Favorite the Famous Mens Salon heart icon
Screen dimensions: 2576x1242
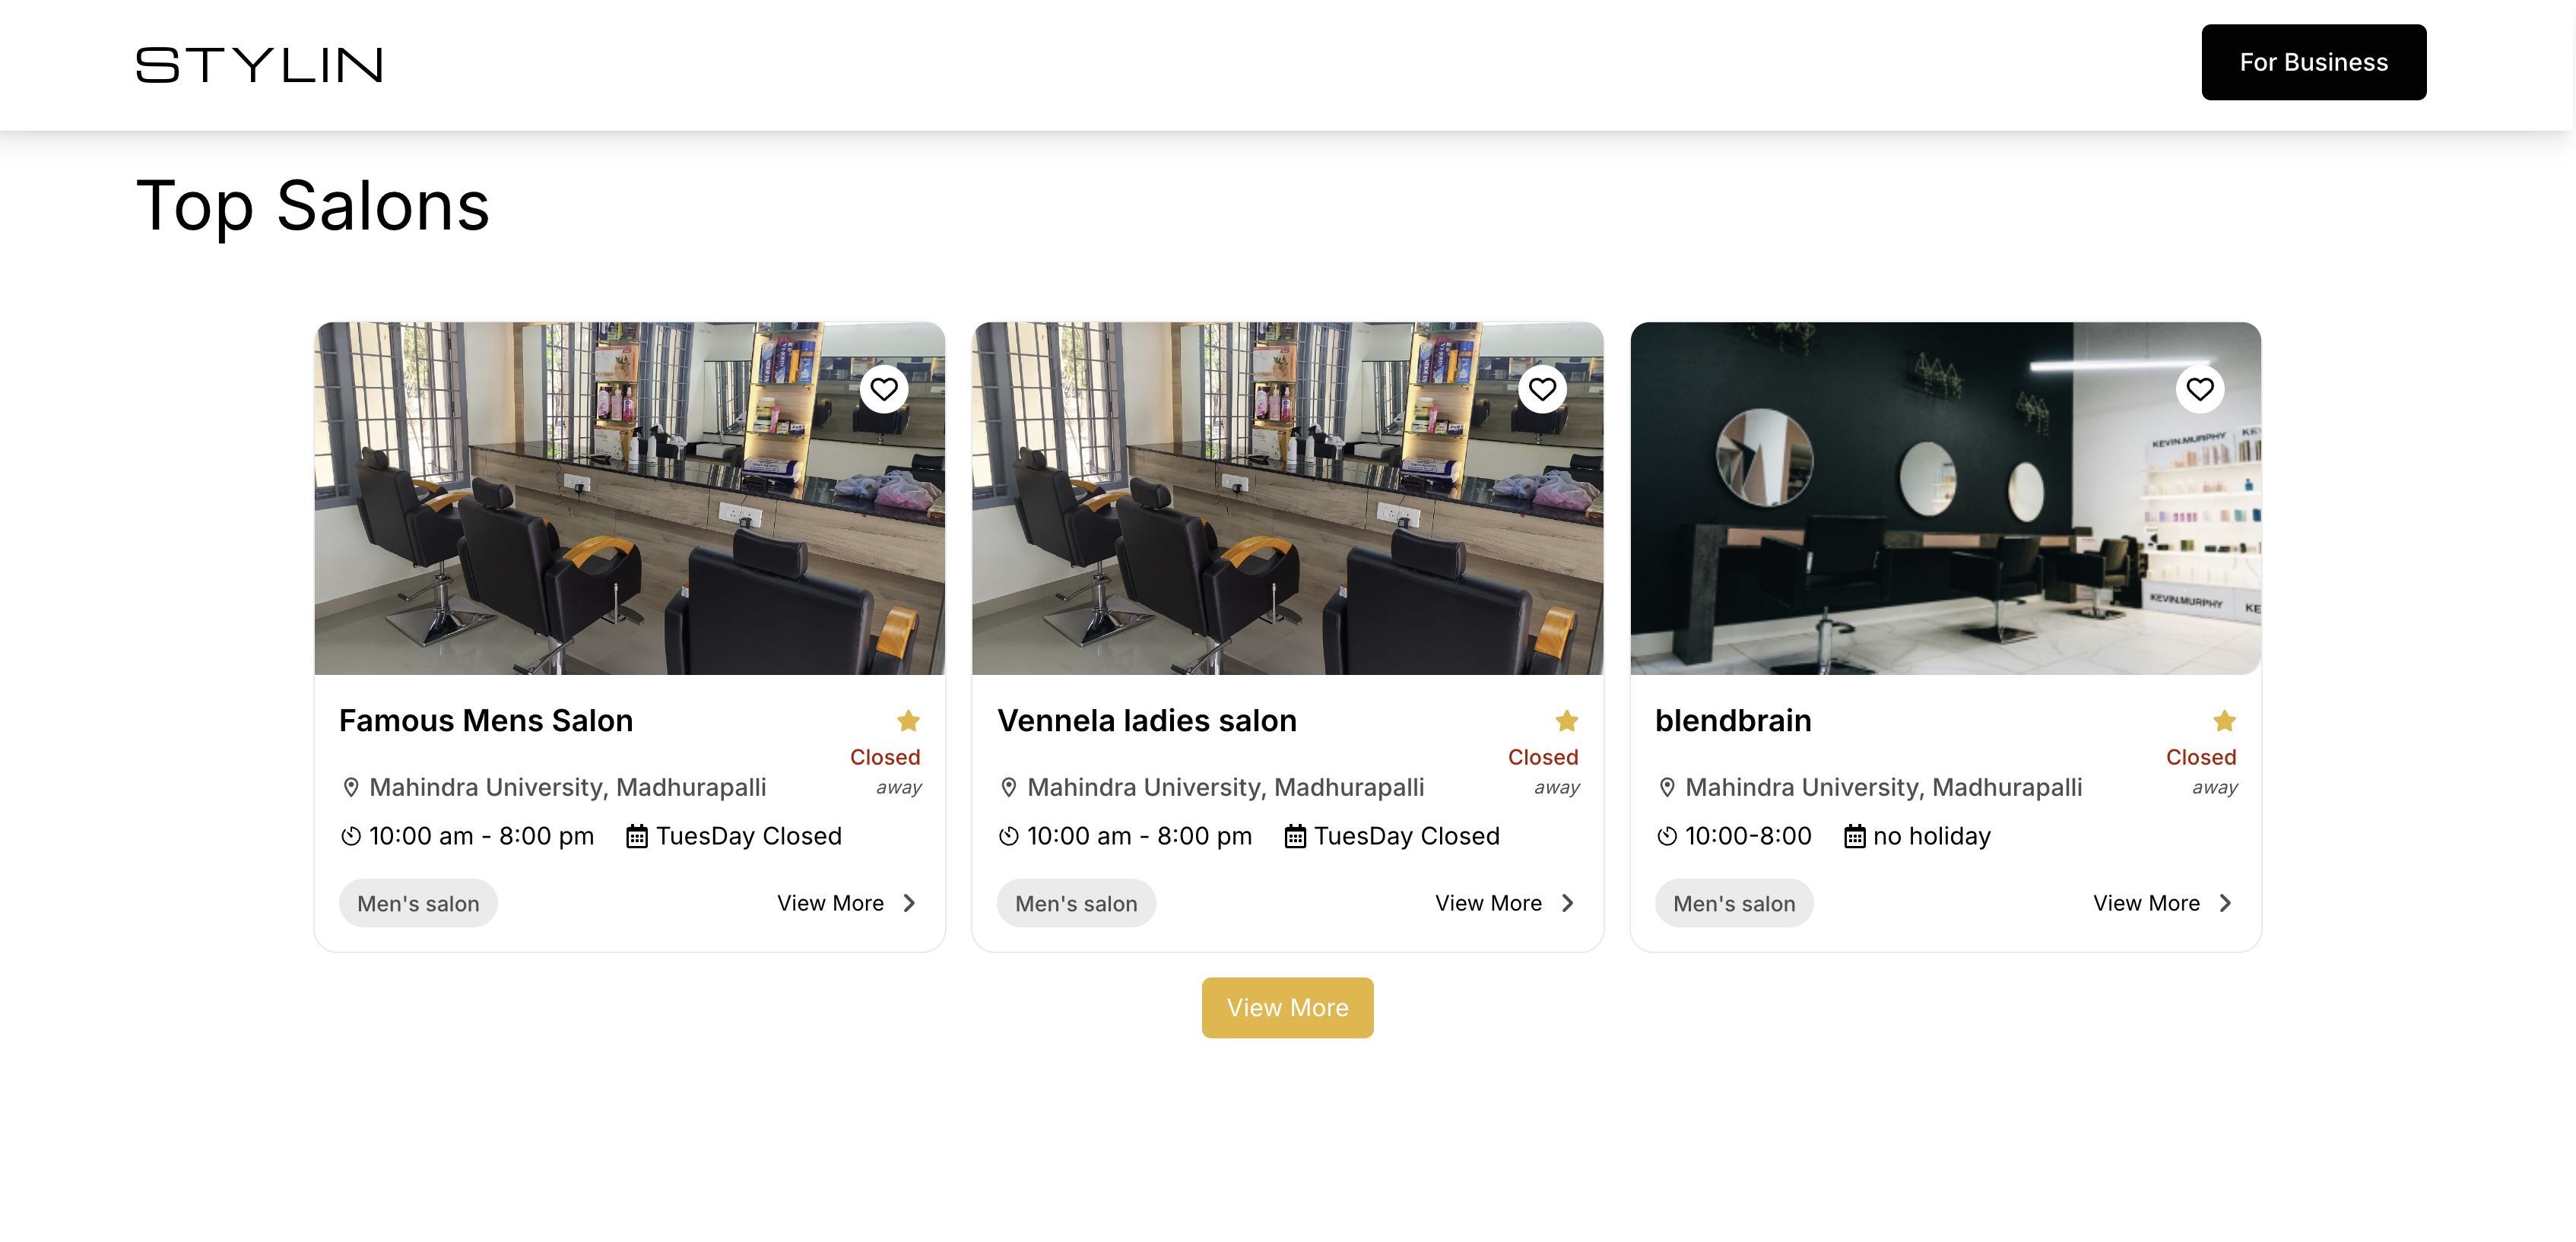coord(884,389)
